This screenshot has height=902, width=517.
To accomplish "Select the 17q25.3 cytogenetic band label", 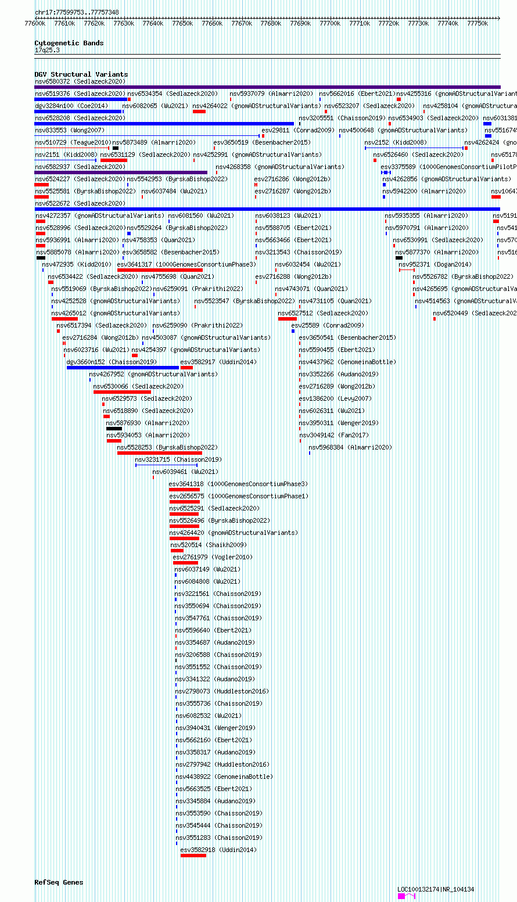I will click(x=47, y=50).
